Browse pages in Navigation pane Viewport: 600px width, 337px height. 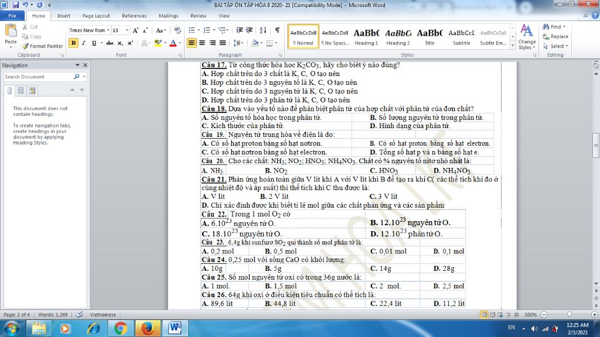[x=21, y=91]
